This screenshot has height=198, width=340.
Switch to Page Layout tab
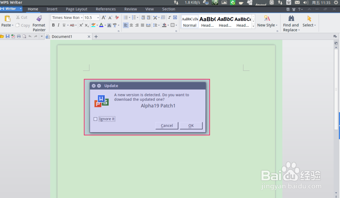(76, 9)
